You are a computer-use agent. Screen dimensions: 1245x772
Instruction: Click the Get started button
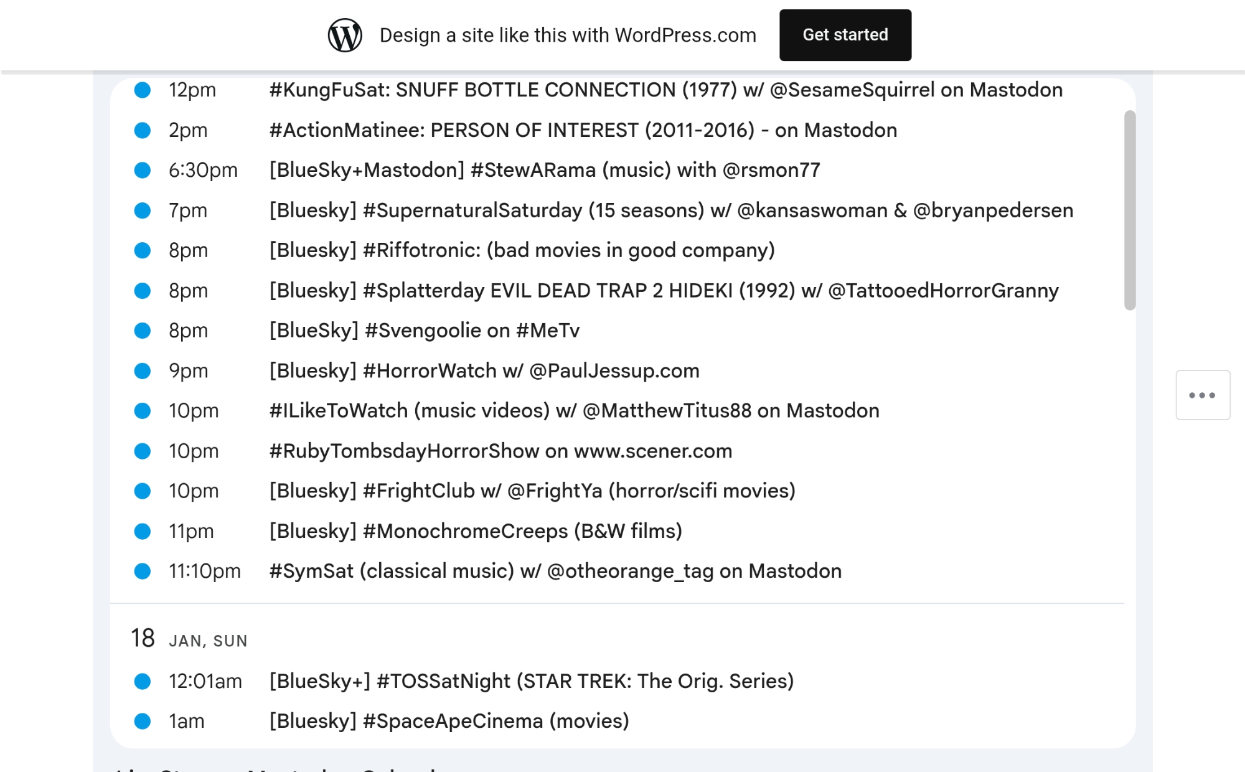pos(845,35)
